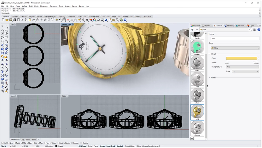The height and width of the screenshot is (148, 262).
Task: Open the Surface menu
Action: tap(24, 6)
